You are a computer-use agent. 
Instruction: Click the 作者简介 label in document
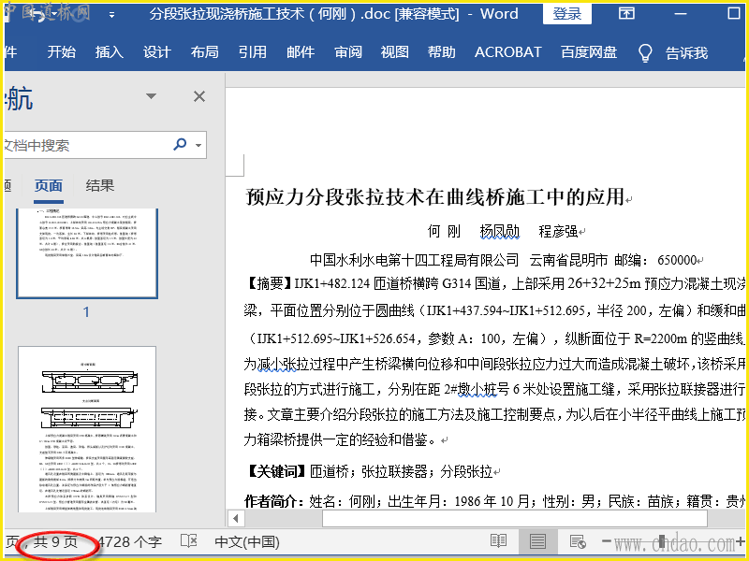click(x=272, y=501)
